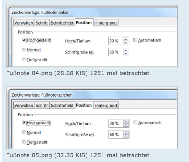
Task: Increase Hoch/Tief um value in Fußnotenanker dialog
Action: [126, 39]
